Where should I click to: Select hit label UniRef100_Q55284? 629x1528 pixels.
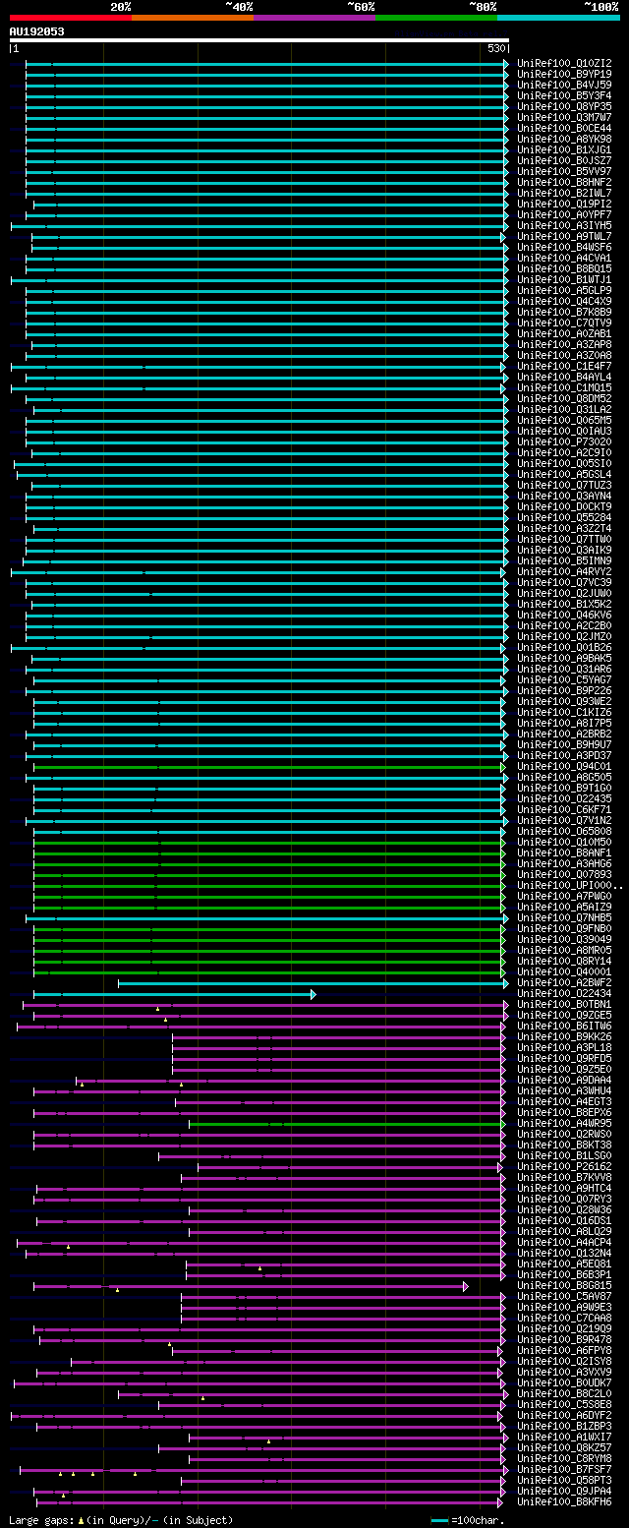click(x=564, y=517)
